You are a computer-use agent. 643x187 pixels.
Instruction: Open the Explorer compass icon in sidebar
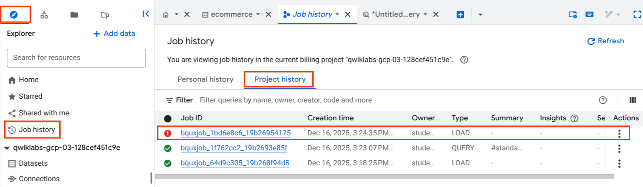click(14, 15)
